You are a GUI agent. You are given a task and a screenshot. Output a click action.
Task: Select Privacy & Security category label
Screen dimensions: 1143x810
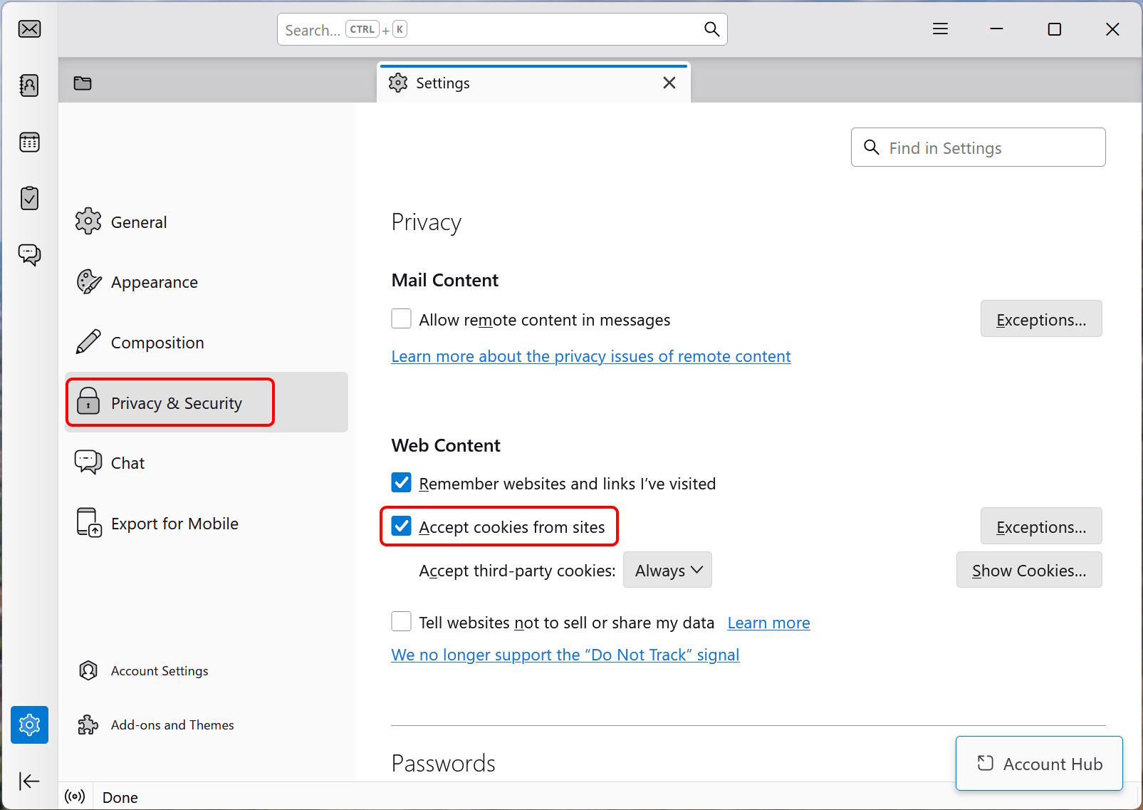[177, 403]
